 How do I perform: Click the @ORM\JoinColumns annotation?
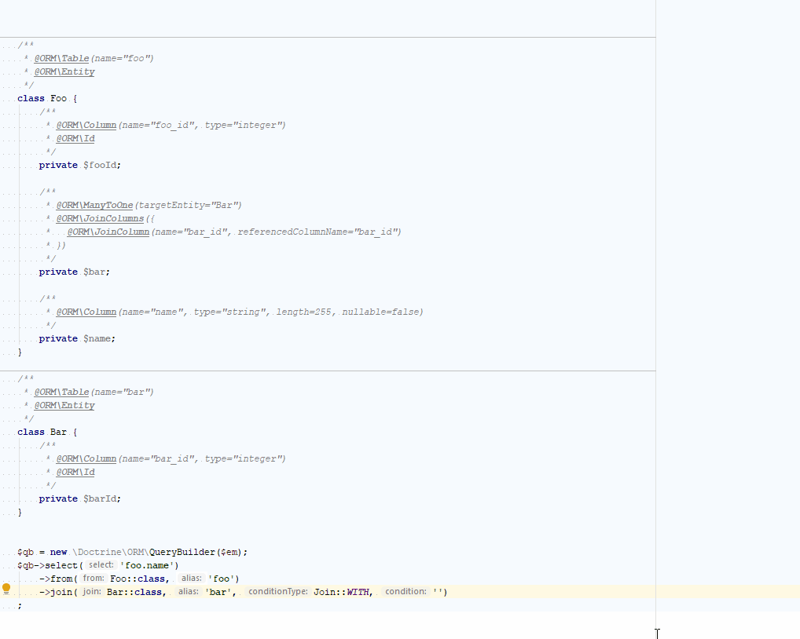click(x=100, y=218)
